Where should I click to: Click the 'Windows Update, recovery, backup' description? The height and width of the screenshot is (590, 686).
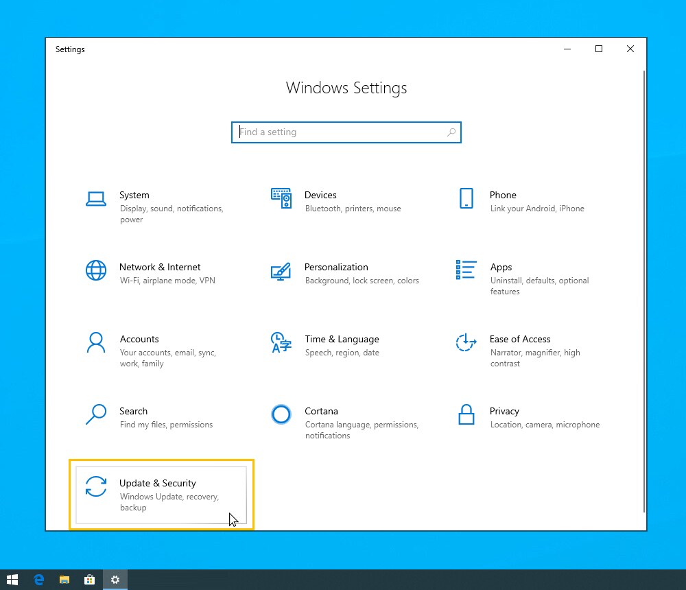click(169, 501)
